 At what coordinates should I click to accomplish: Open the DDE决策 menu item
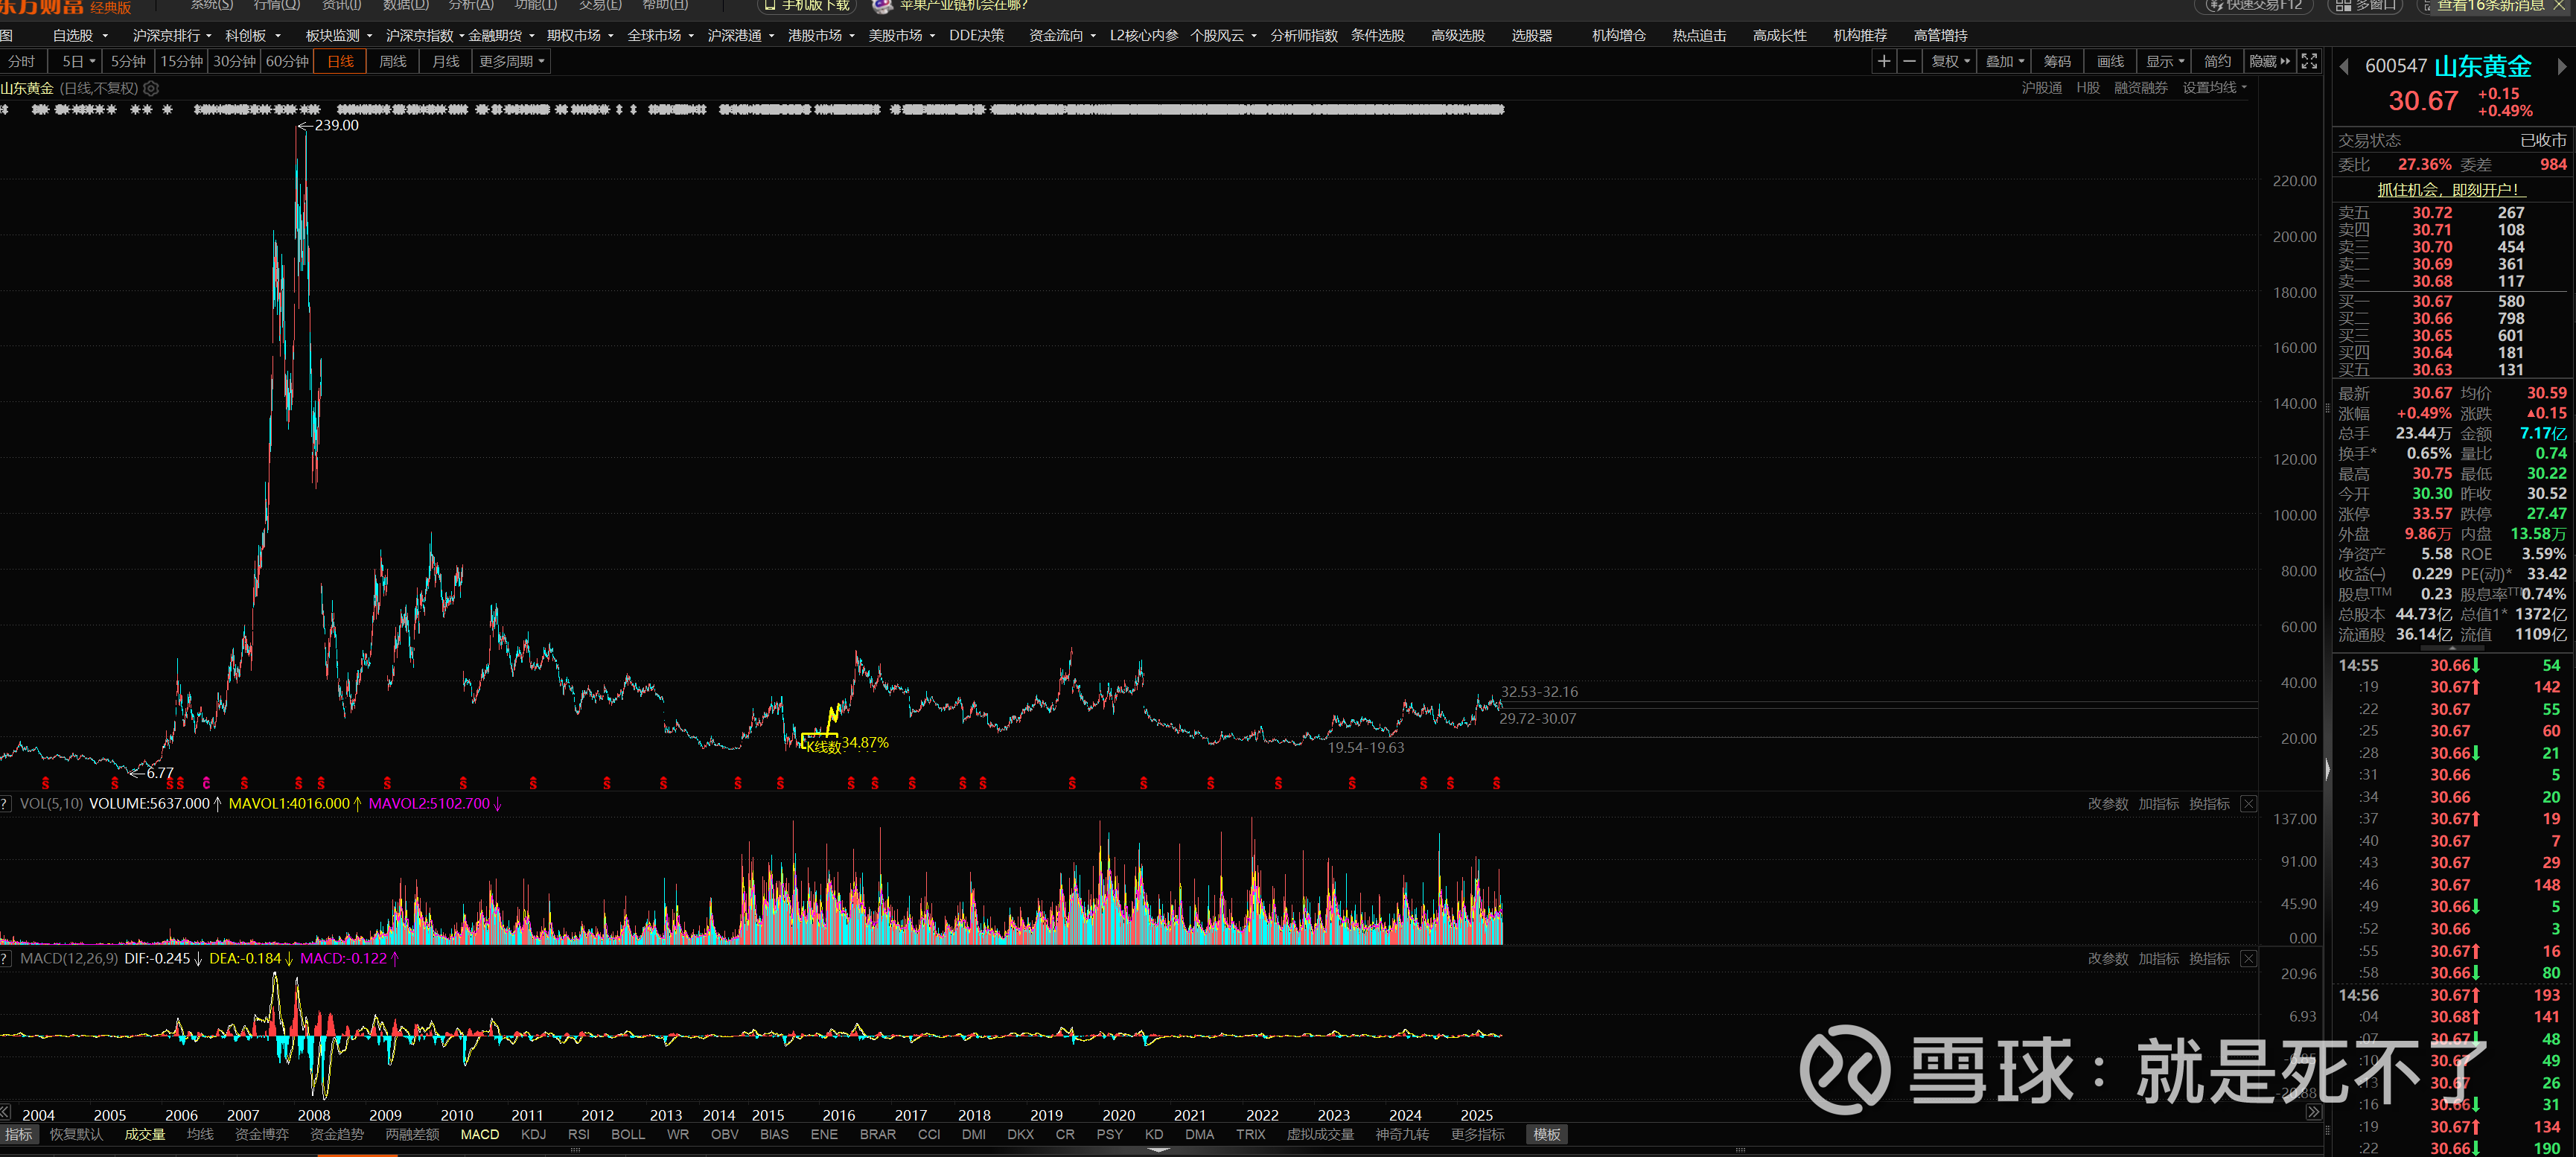[976, 36]
